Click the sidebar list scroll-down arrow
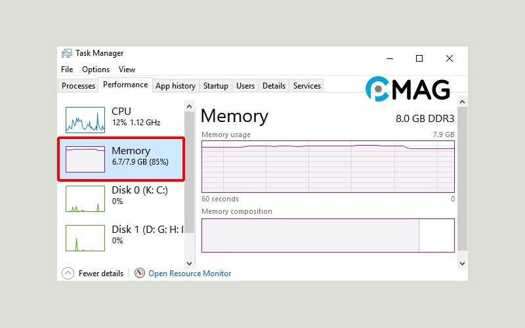525x328 pixels. [189, 264]
